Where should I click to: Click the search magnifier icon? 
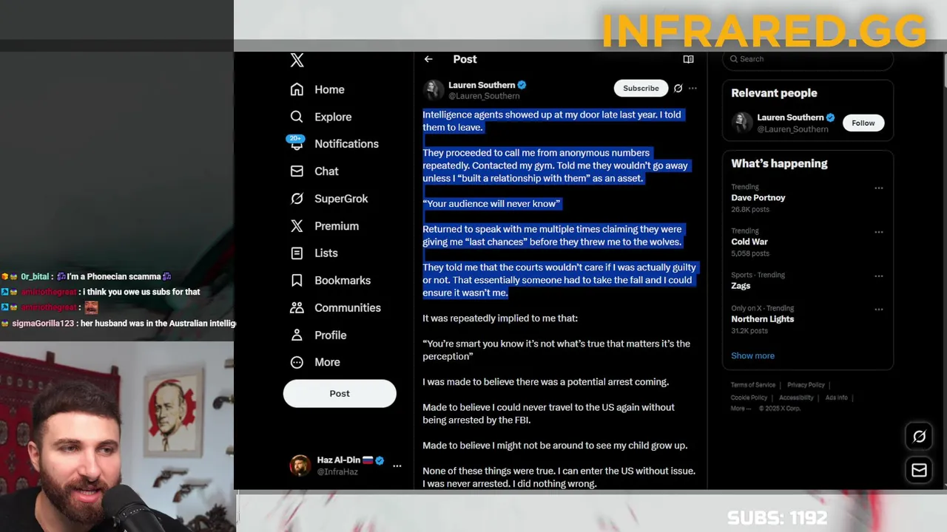[x=734, y=59]
